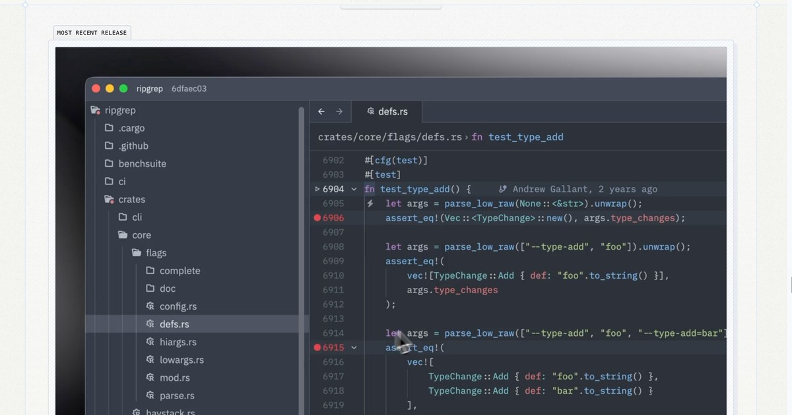Image resolution: width=792 pixels, height=415 pixels.
Task: Click Rust file icon beside parse.rs
Action: tap(150, 395)
